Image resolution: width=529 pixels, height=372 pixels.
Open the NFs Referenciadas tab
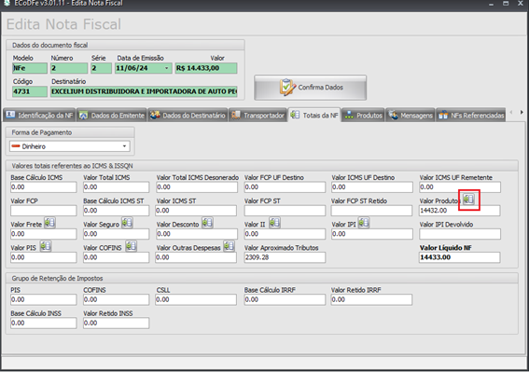pyautogui.click(x=471, y=116)
